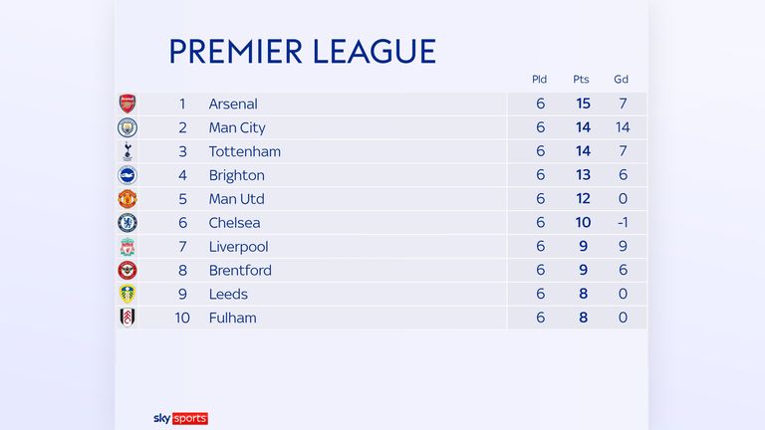Select the Brentford team name
The image size is (765, 430).
[240, 270]
